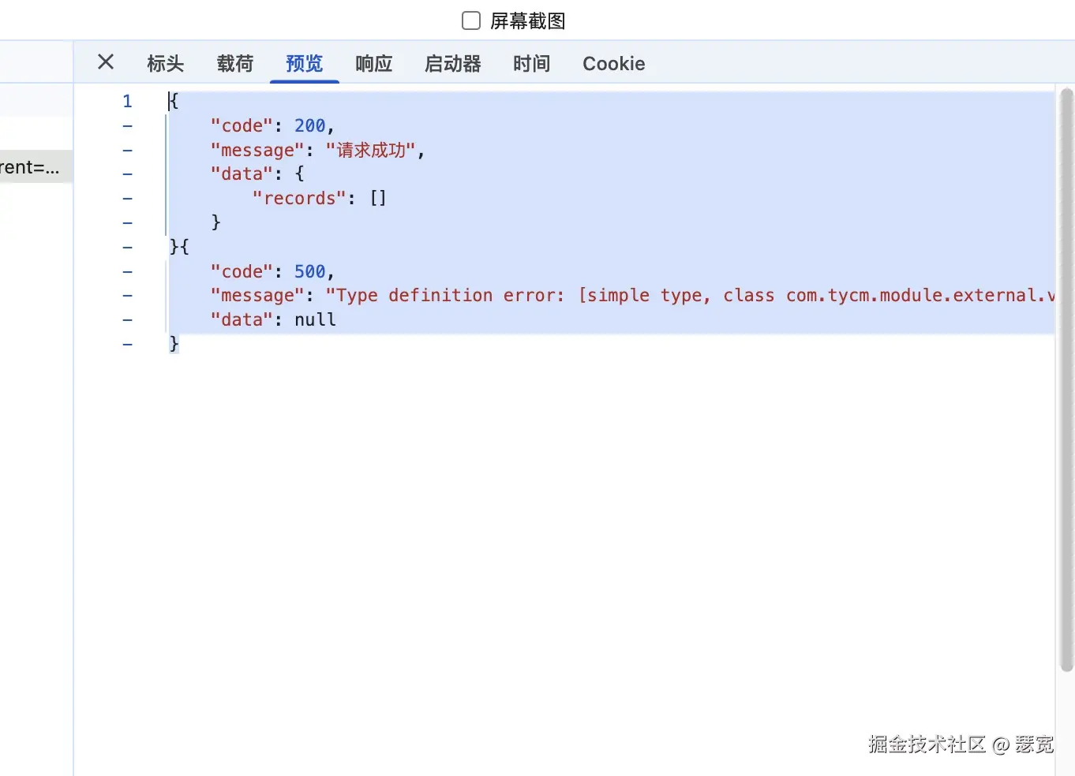The height and width of the screenshot is (776, 1075).
Task: Open the 启动器 tab
Action: [x=452, y=64]
